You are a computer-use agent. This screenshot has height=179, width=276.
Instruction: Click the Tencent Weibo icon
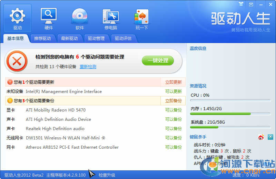pyautogui.click(x=270, y=137)
